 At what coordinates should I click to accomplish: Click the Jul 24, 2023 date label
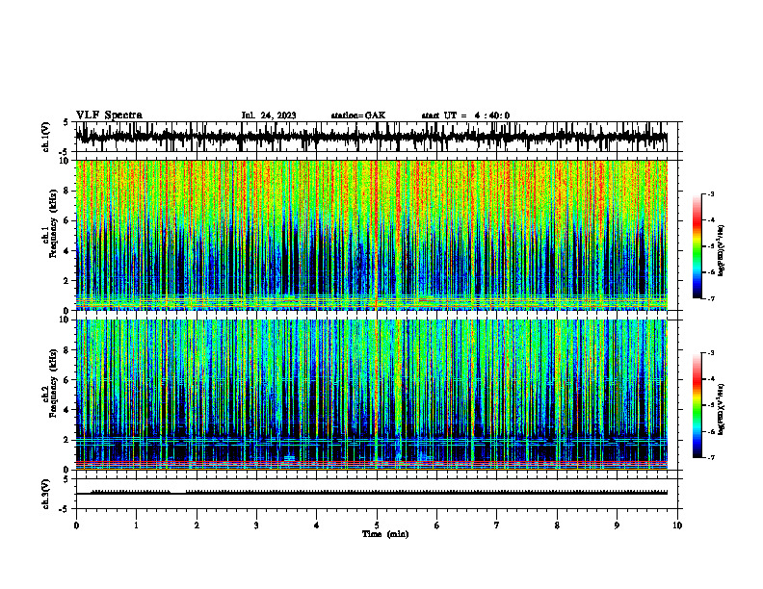click(x=269, y=115)
